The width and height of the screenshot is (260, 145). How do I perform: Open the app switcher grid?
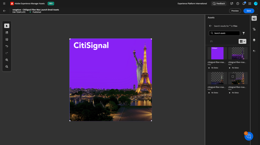point(250,3)
